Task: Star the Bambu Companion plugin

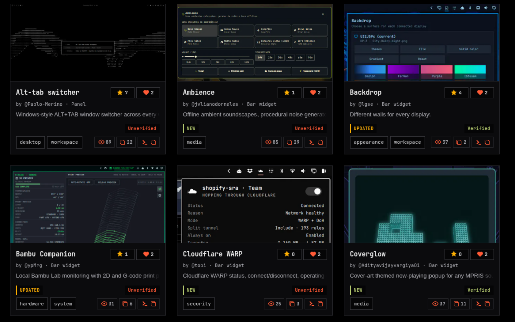Action: tap(122, 254)
